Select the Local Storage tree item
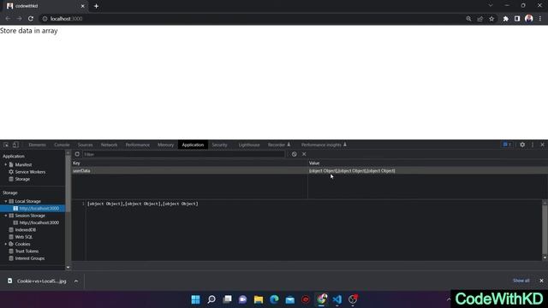The height and width of the screenshot is (308, 548). 27,201
